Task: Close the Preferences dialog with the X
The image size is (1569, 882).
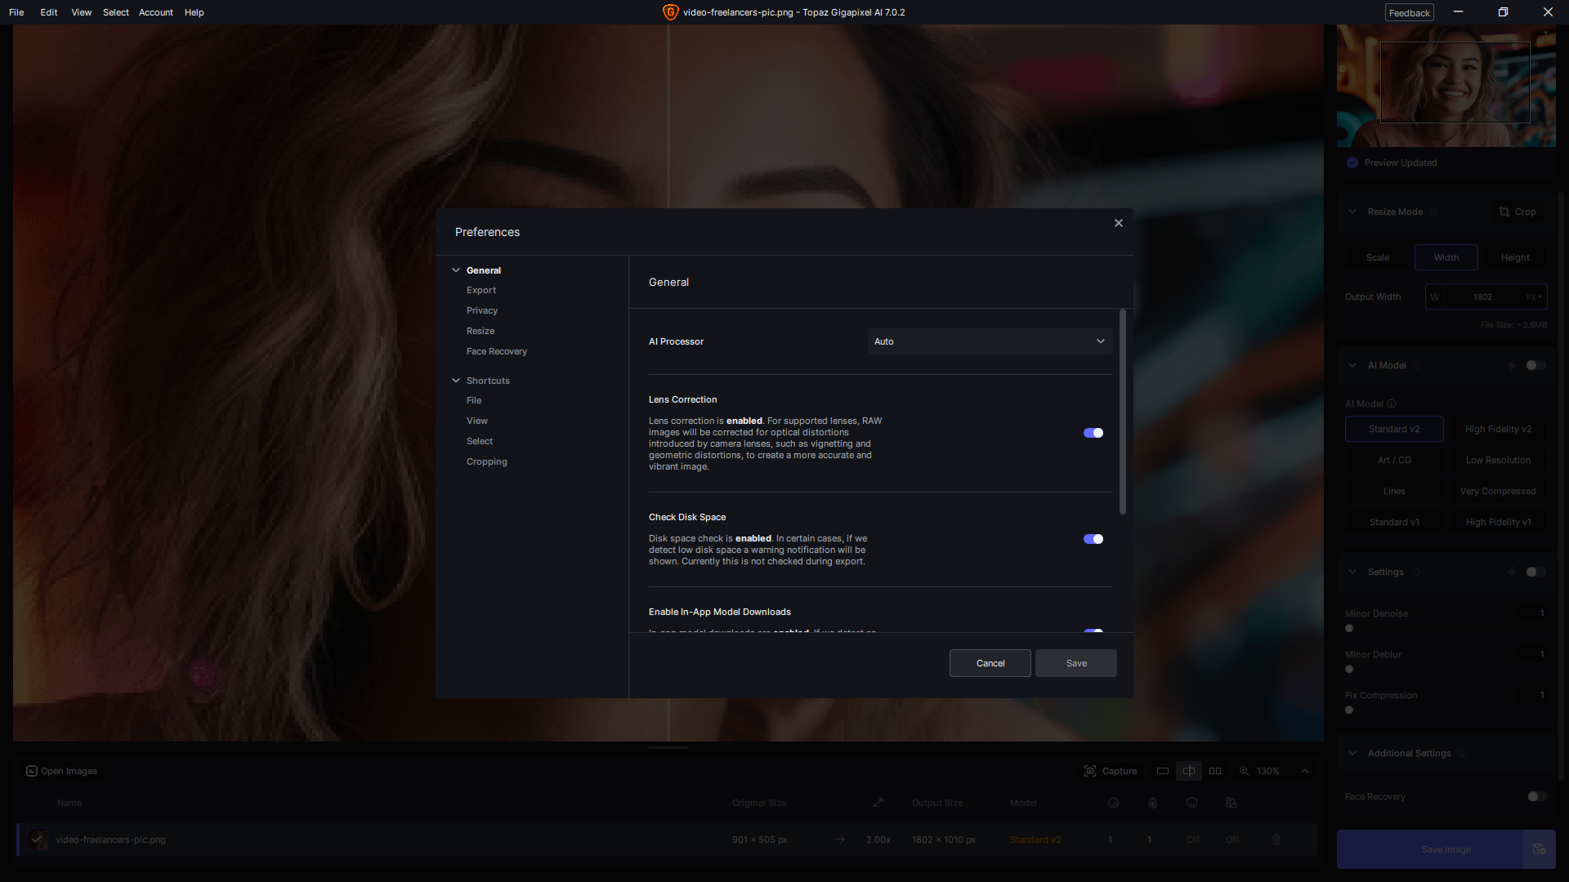Action: (x=1119, y=223)
